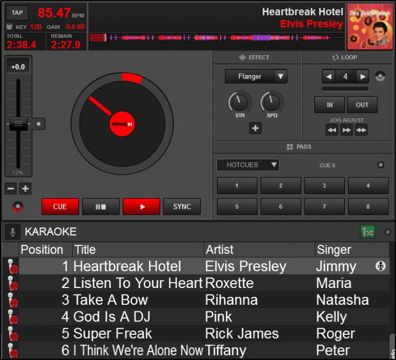Raise pitch with the plus button
This screenshot has height=360, width=396.
pos(25,188)
